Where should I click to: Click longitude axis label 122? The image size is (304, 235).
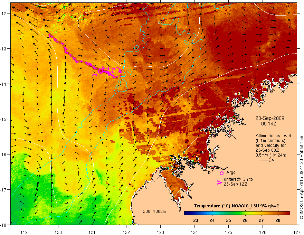pyautogui.click(x=126, y=232)
